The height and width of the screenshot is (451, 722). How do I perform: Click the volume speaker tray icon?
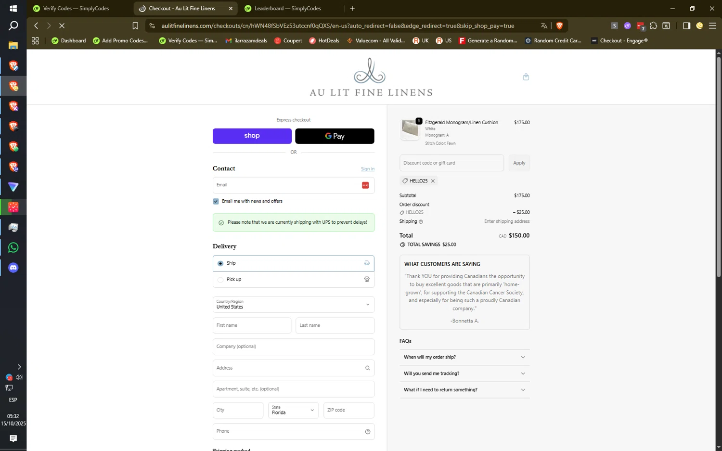point(19,377)
